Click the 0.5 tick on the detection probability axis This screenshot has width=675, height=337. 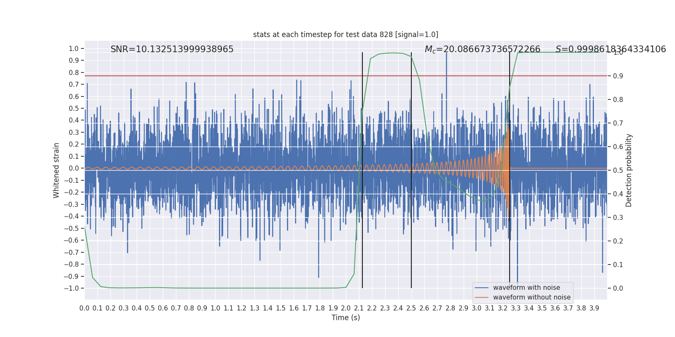[618, 170]
